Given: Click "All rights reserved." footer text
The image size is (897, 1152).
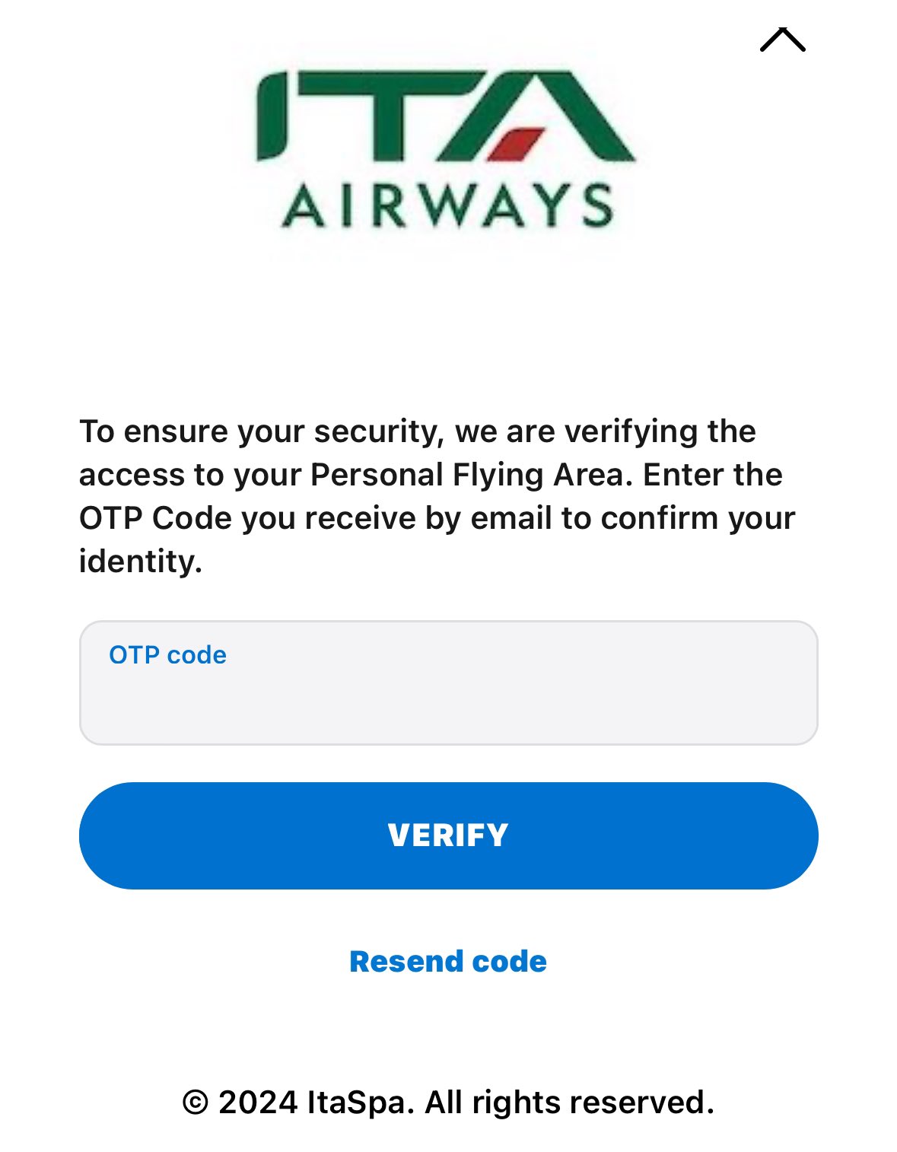Looking at the screenshot, I should pyautogui.click(x=569, y=1103).
